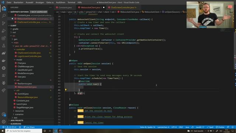Click the Windows Start button

(x=3, y=131)
